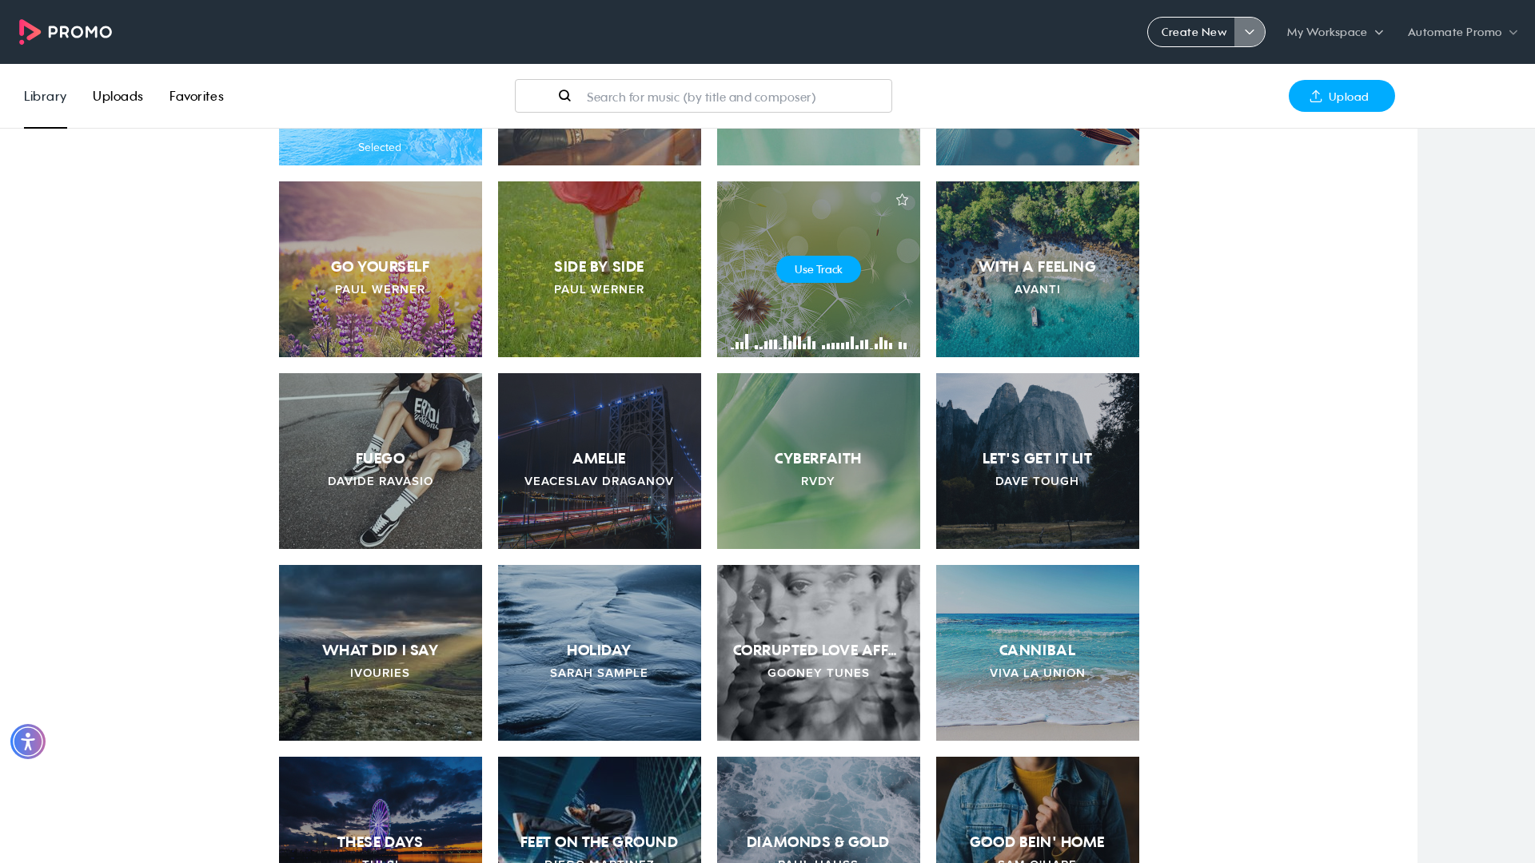The height and width of the screenshot is (863, 1535).
Task: Click the currently Selected track tile
Action: click(x=381, y=147)
